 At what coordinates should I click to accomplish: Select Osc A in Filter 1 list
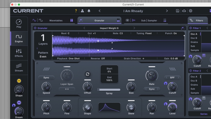(194, 34)
